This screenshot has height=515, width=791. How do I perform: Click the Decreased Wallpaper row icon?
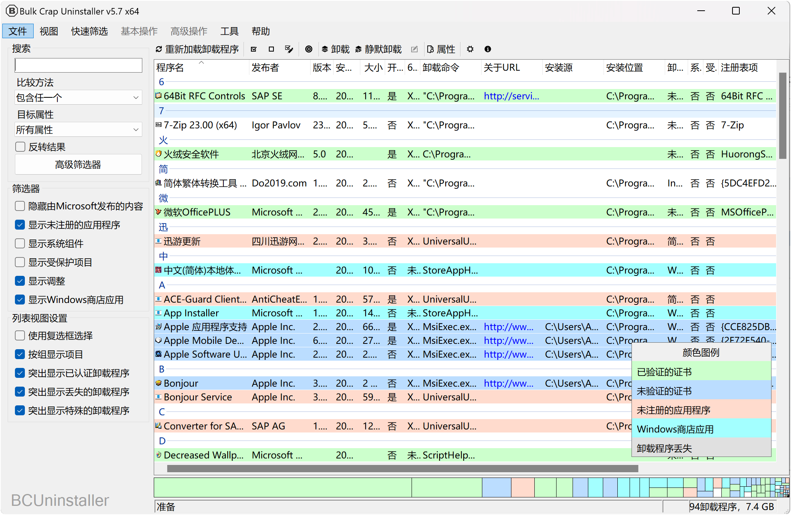[158, 455]
